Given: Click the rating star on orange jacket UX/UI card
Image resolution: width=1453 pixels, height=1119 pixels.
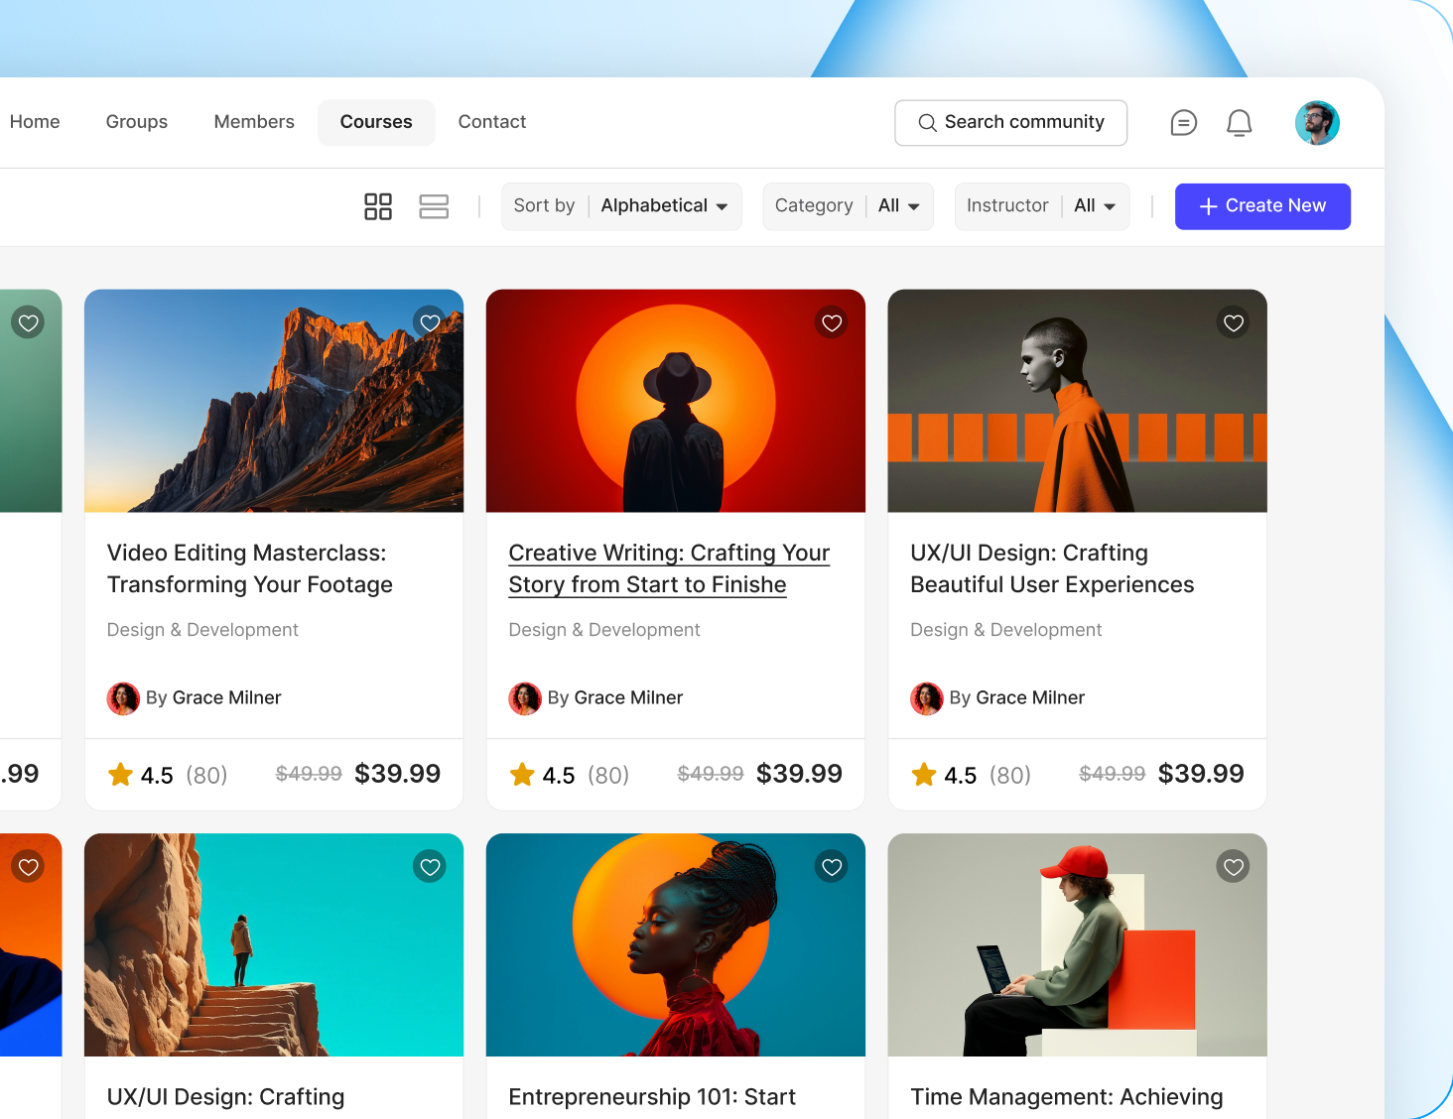Looking at the screenshot, I should click(x=924, y=775).
